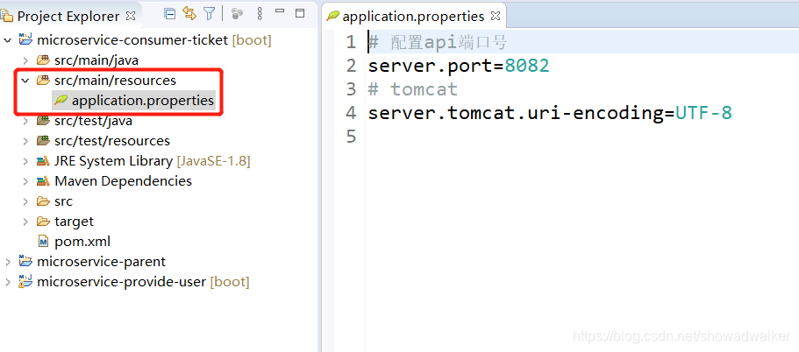Expand the src/test/java folder arrow
This screenshot has height=352, width=799.
[25, 121]
